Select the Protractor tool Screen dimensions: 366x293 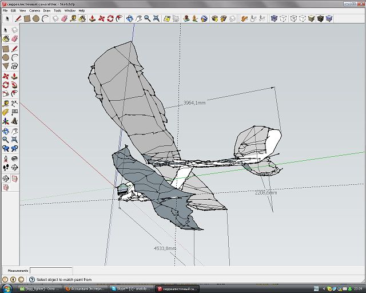(6, 112)
